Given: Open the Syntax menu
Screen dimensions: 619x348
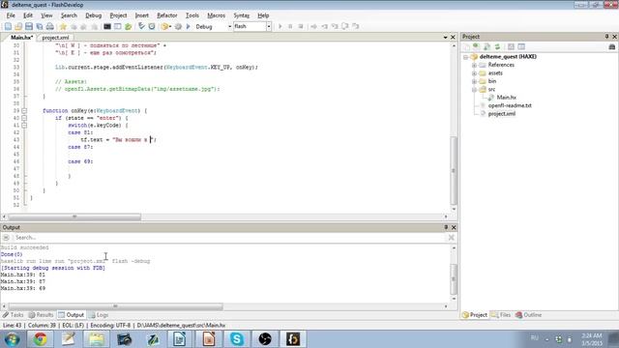Looking at the screenshot, I should pos(241,15).
